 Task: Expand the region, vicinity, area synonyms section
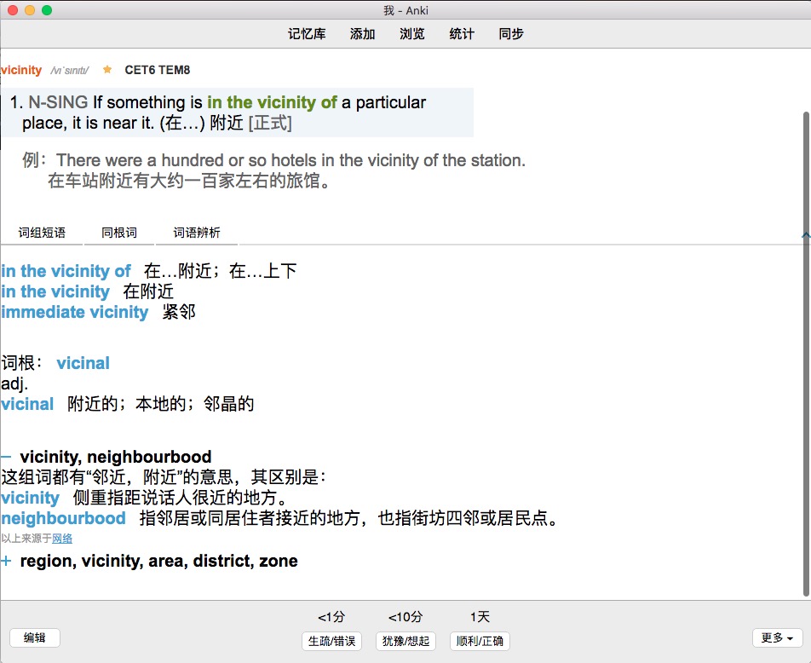pos(7,561)
